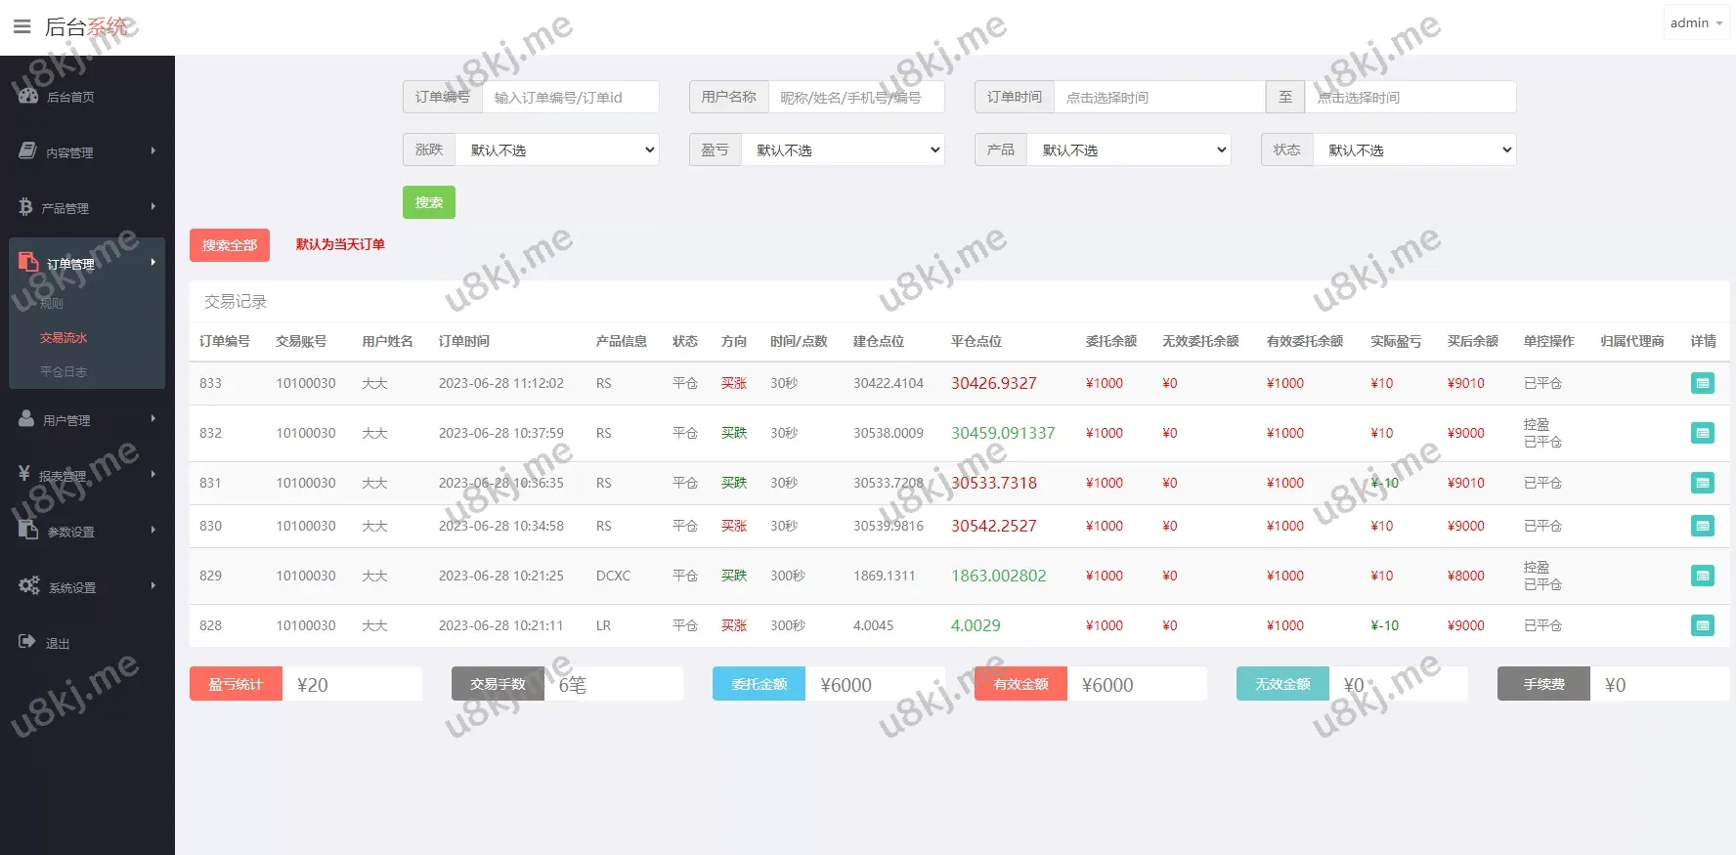The image size is (1736, 855).
Task: Select 平仓日志 in the sidebar submenu
Action: pyautogui.click(x=64, y=372)
